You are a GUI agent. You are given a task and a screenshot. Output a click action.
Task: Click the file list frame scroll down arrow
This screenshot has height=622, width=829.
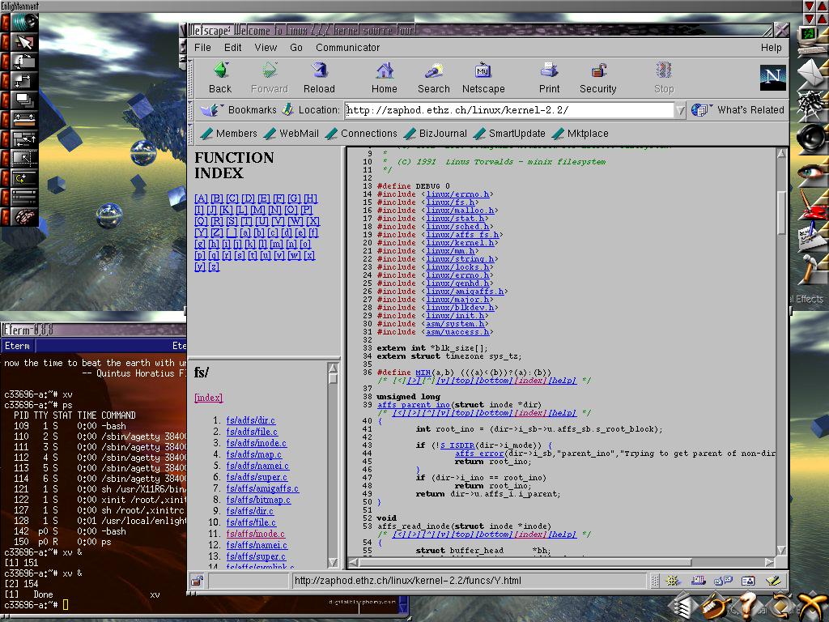coord(333,562)
